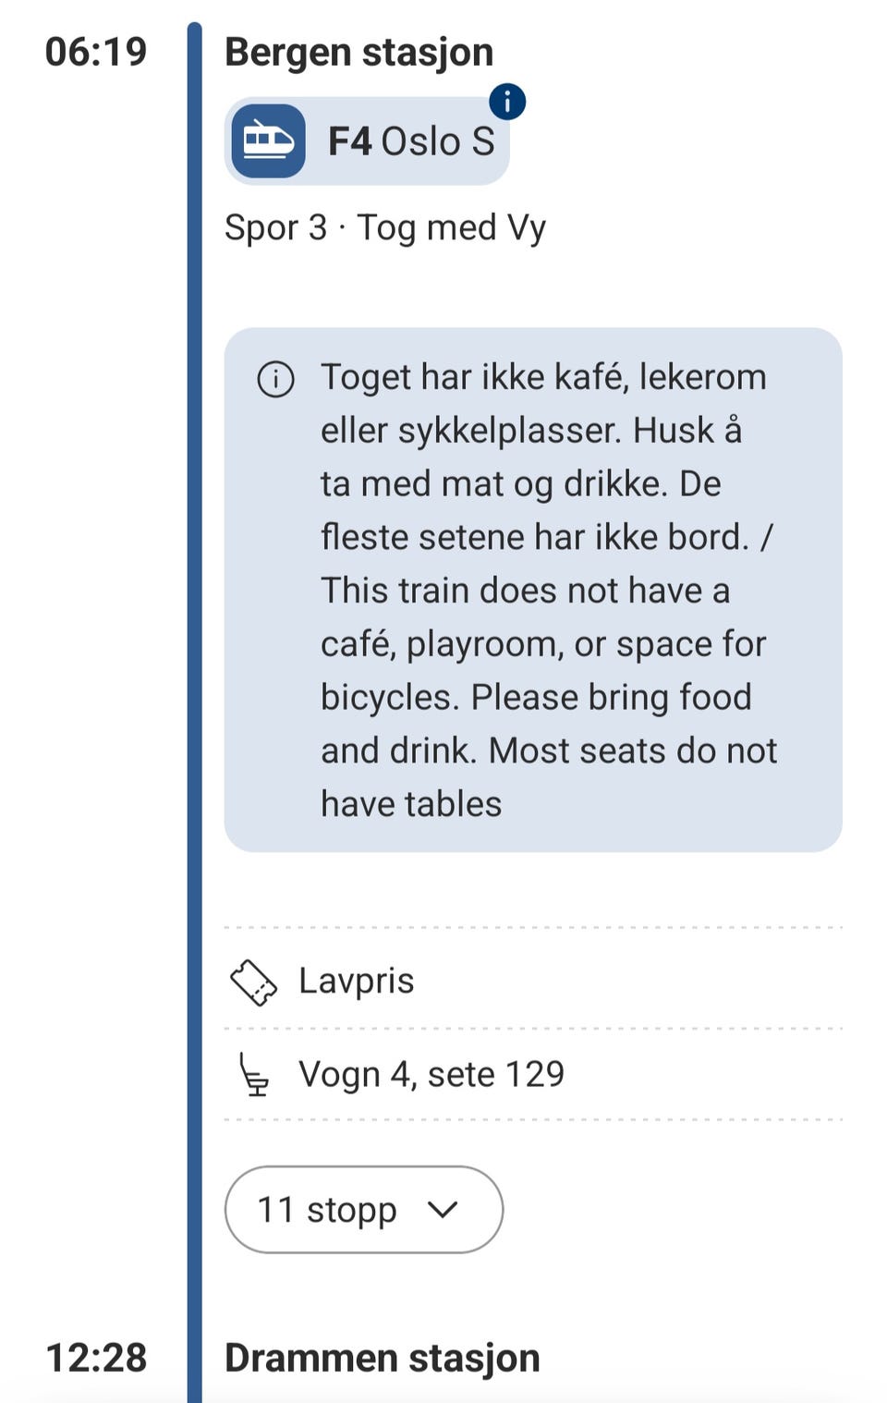Viewport: 887px width, 1403px height.
Task: Open the F4 Oslo S line pill
Action: click(x=367, y=141)
